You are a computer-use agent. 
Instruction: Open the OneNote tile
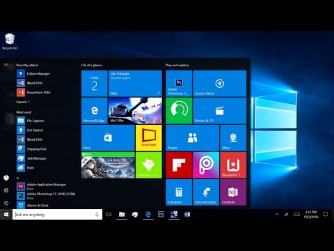click(233, 192)
